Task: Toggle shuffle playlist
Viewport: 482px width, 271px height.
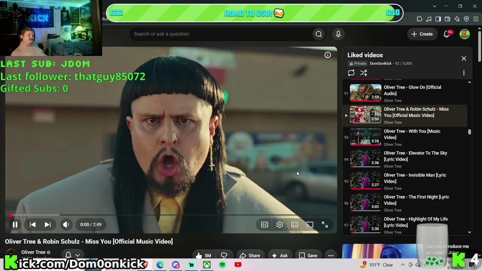Action: (363, 73)
